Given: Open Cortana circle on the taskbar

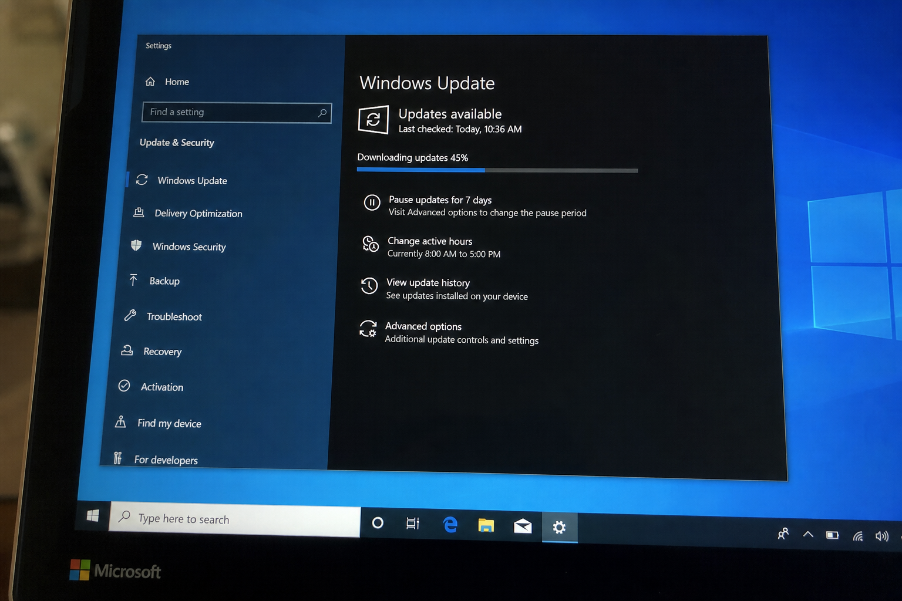Looking at the screenshot, I should pyautogui.click(x=378, y=522).
